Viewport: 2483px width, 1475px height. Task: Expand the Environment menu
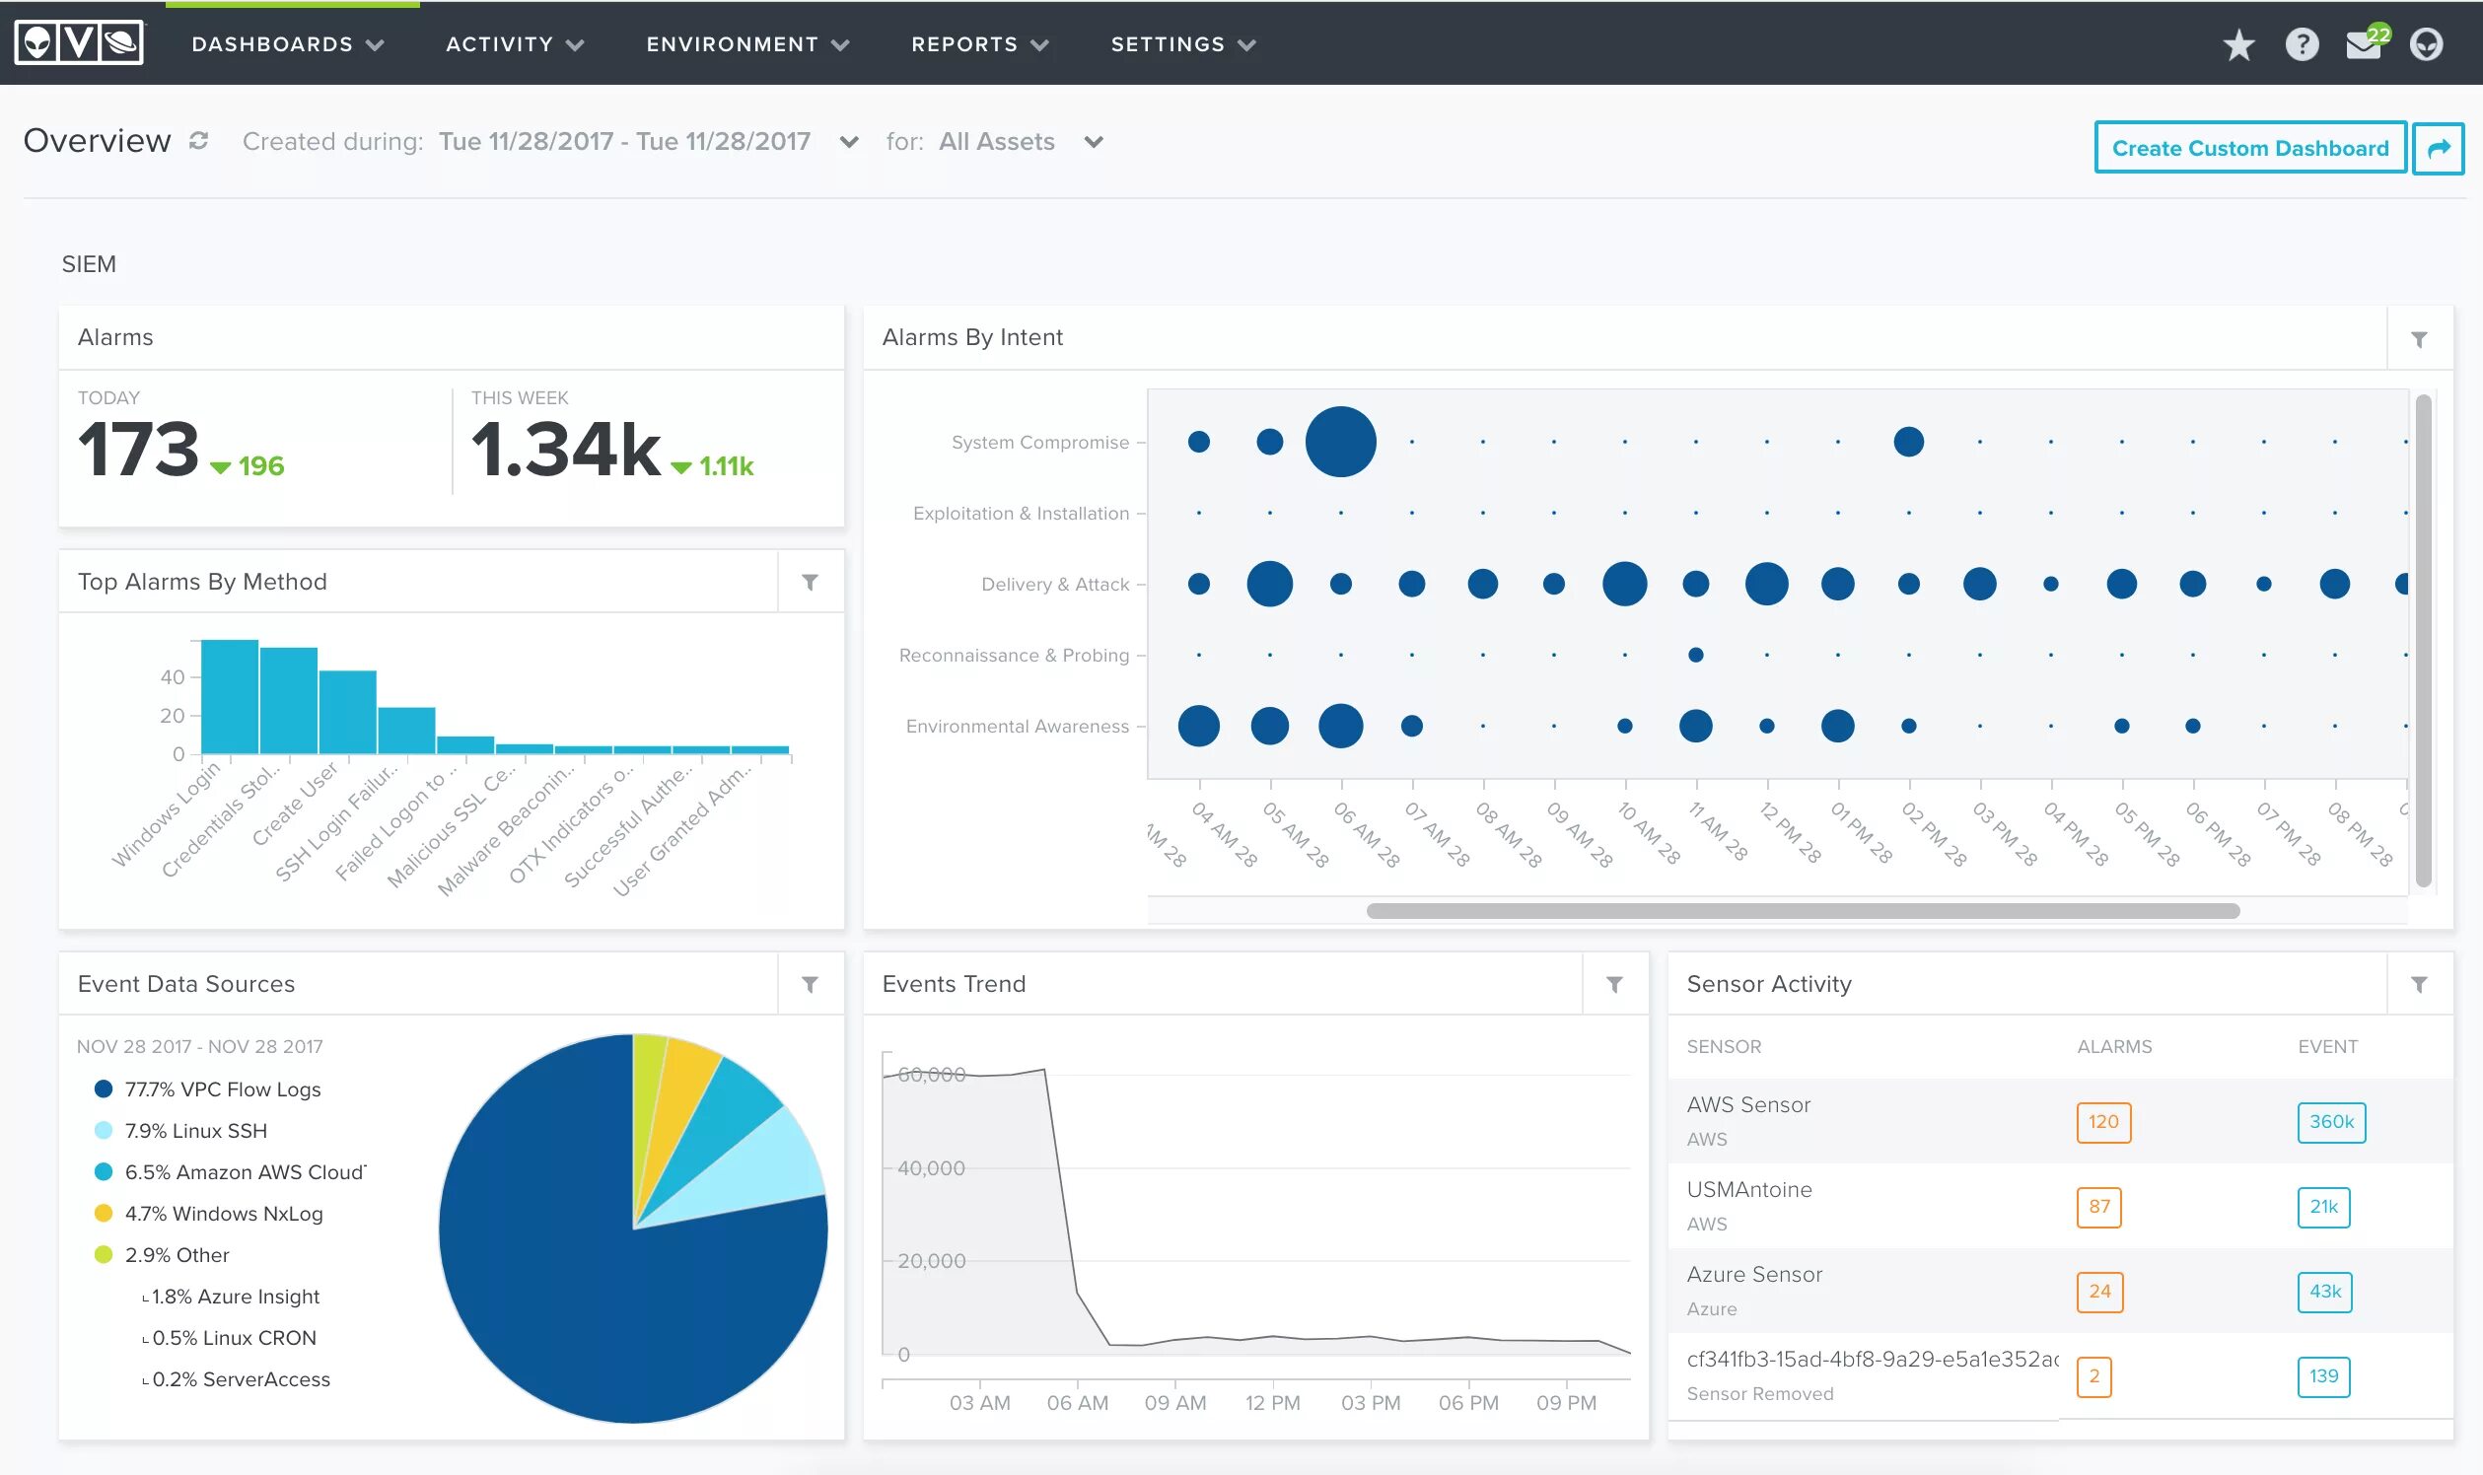point(747,44)
